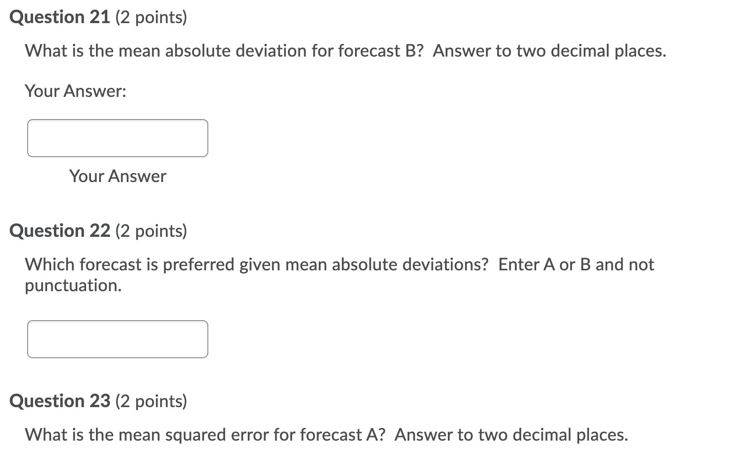Click the Your Answer: prompt text
749x461 pixels.
[x=76, y=91]
